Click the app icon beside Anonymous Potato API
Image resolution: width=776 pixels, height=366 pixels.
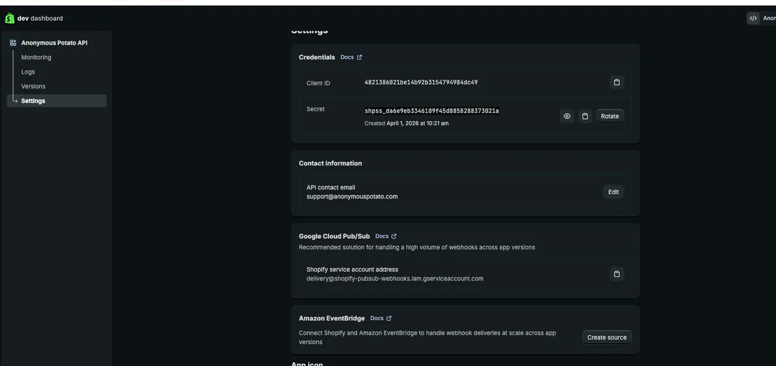13,43
